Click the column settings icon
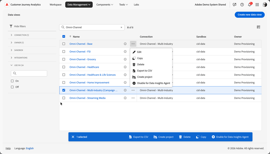 point(258,27)
